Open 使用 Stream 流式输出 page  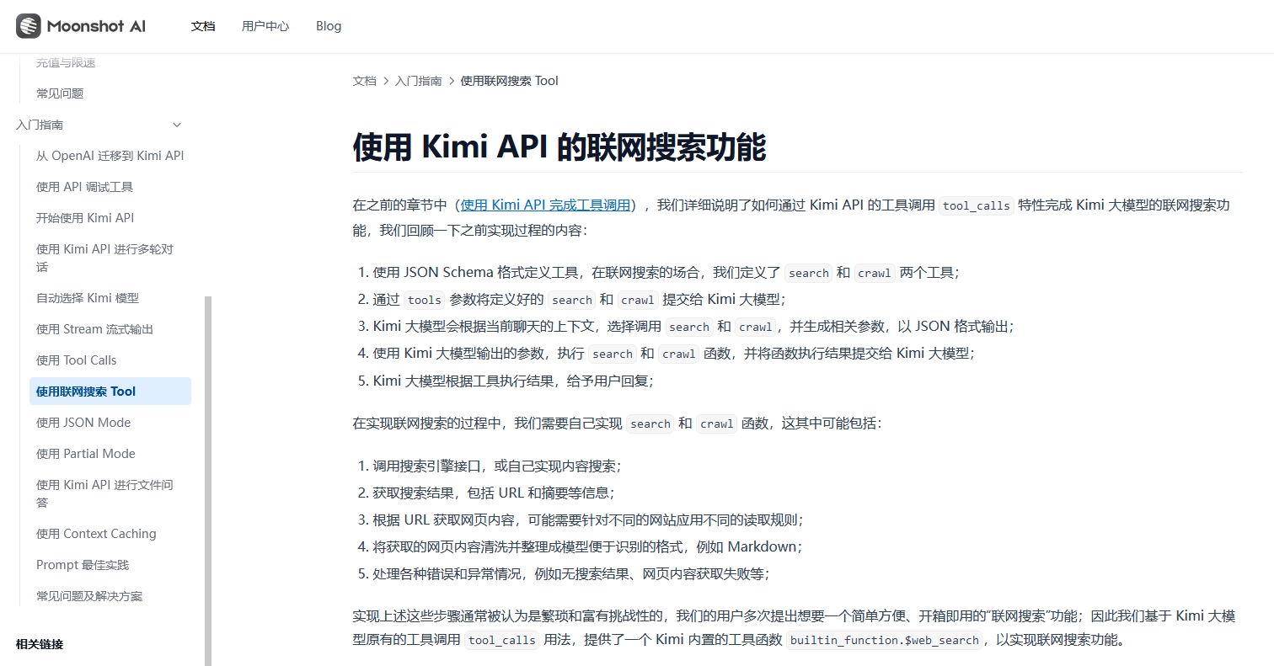tap(94, 329)
